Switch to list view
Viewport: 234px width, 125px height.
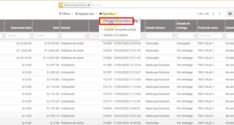click(x=230, y=14)
